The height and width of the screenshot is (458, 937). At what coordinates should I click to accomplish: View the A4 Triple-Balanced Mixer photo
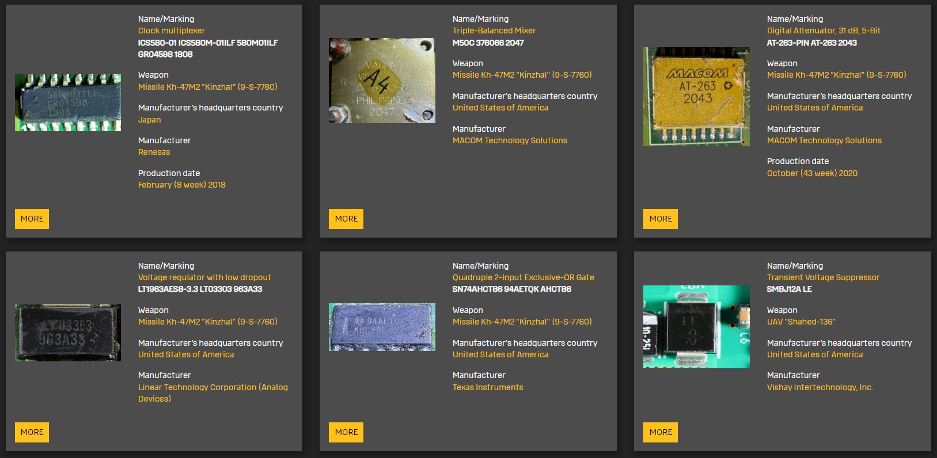click(382, 81)
